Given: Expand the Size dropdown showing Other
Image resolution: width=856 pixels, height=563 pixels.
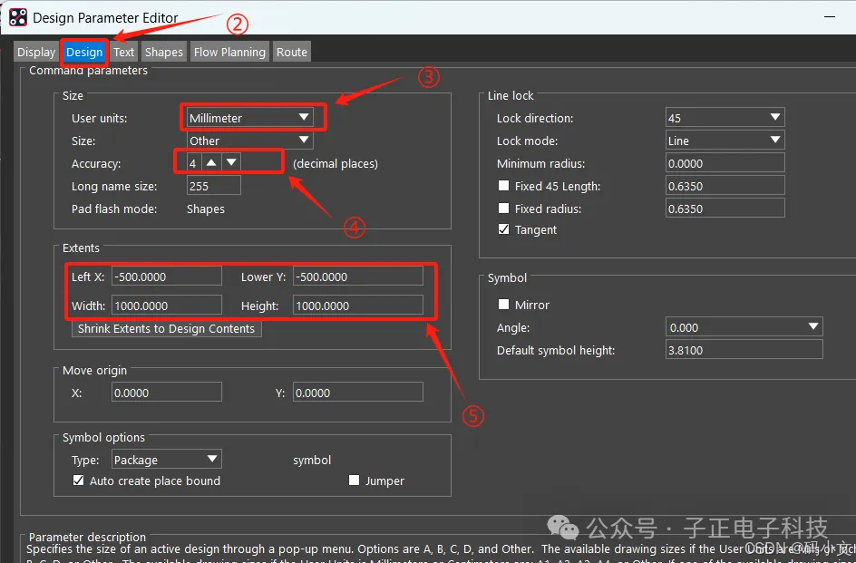Looking at the screenshot, I should 249,141.
